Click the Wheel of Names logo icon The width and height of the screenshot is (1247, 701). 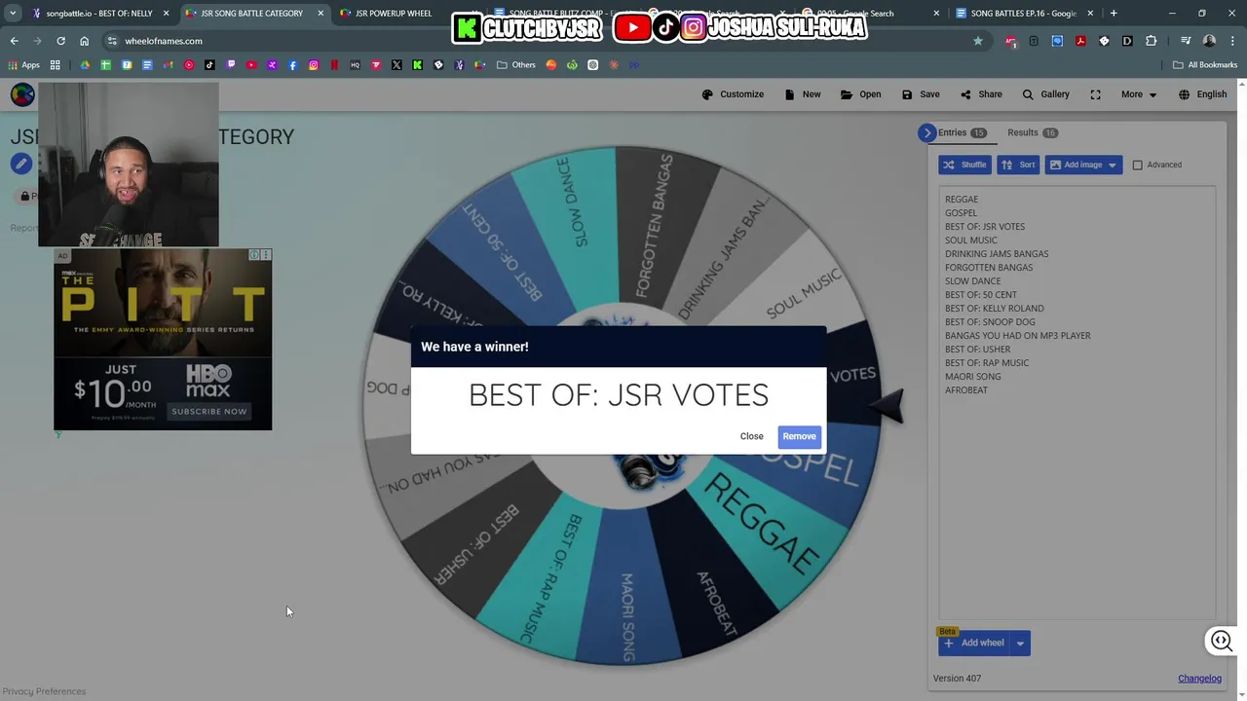pos(22,94)
